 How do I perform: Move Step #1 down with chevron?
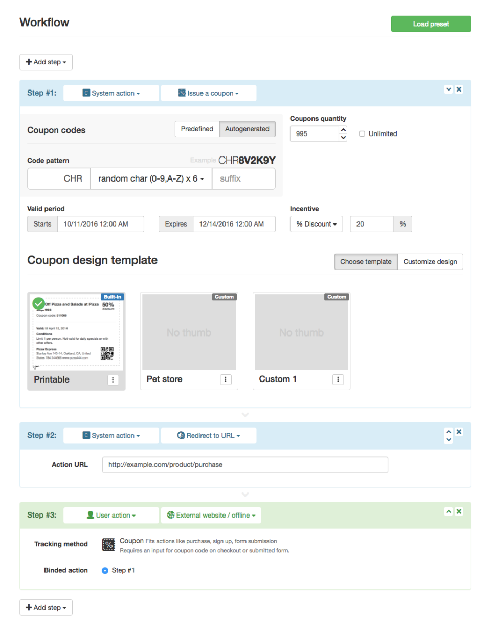[x=449, y=89]
